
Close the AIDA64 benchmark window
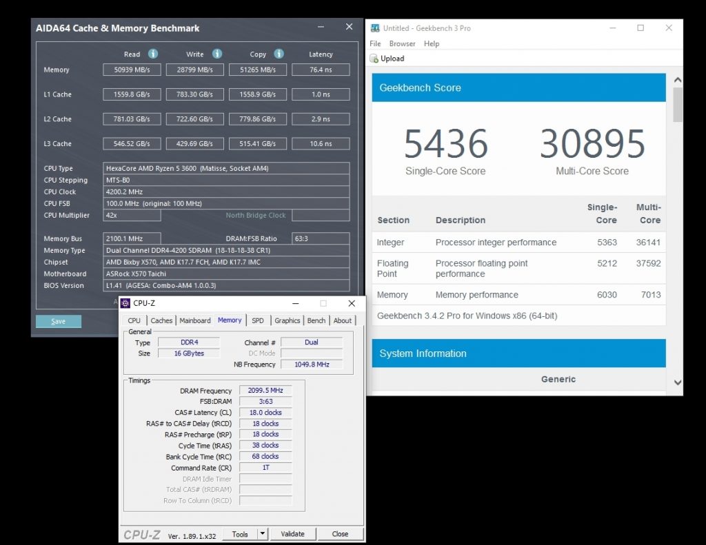click(349, 27)
